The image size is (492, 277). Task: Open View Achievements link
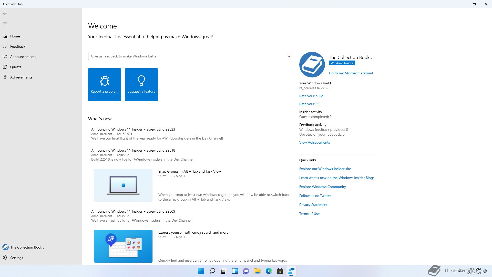[x=315, y=142]
